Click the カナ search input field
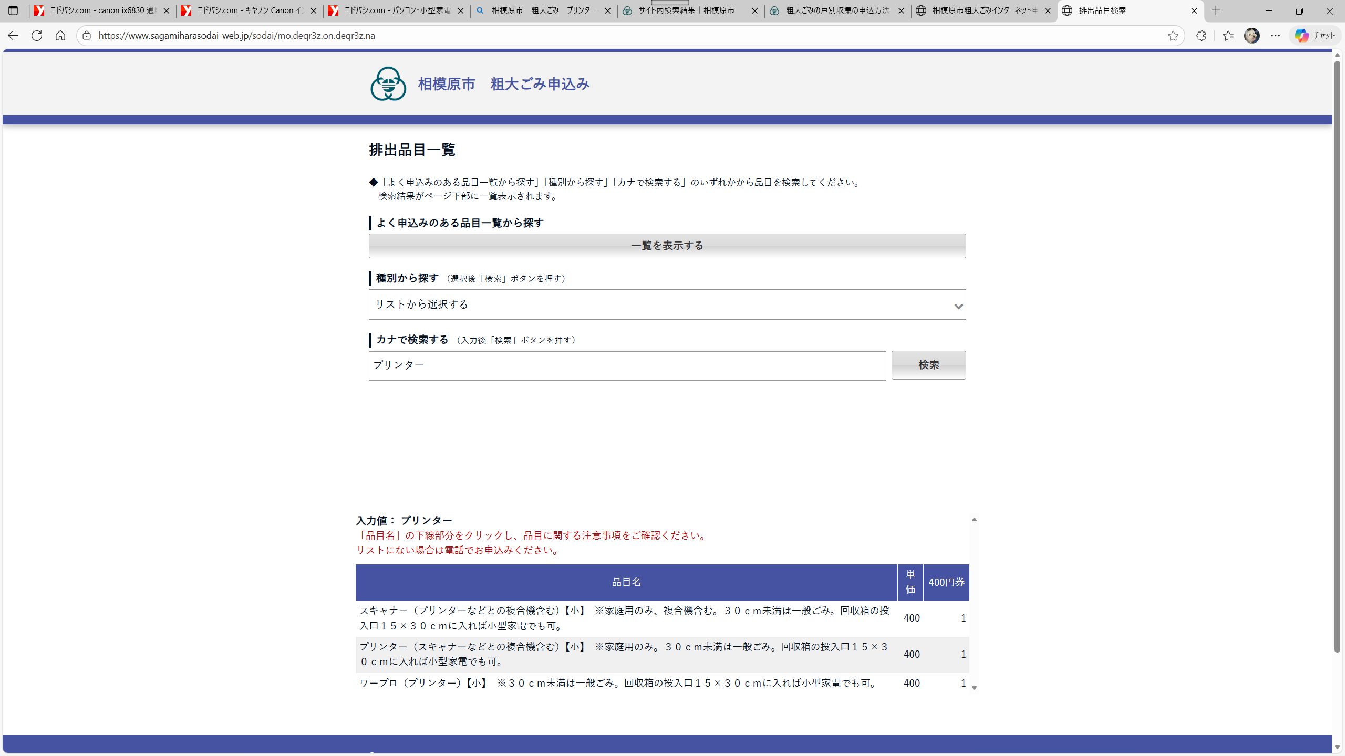The height and width of the screenshot is (756, 1345). tap(627, 365)
